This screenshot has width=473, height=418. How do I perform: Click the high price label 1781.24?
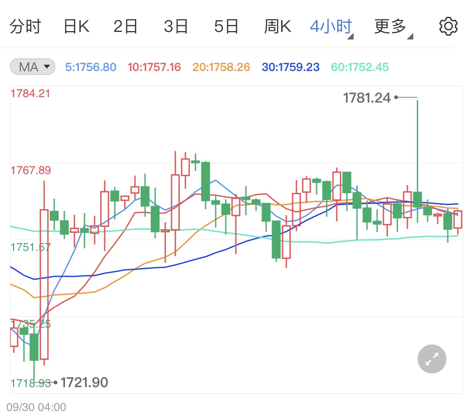[x=367, y=97]
